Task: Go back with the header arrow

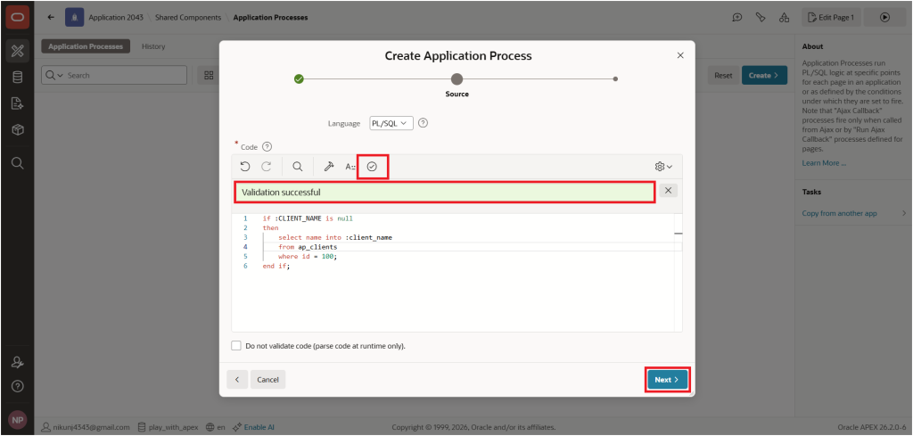Action: coord(51,18)
